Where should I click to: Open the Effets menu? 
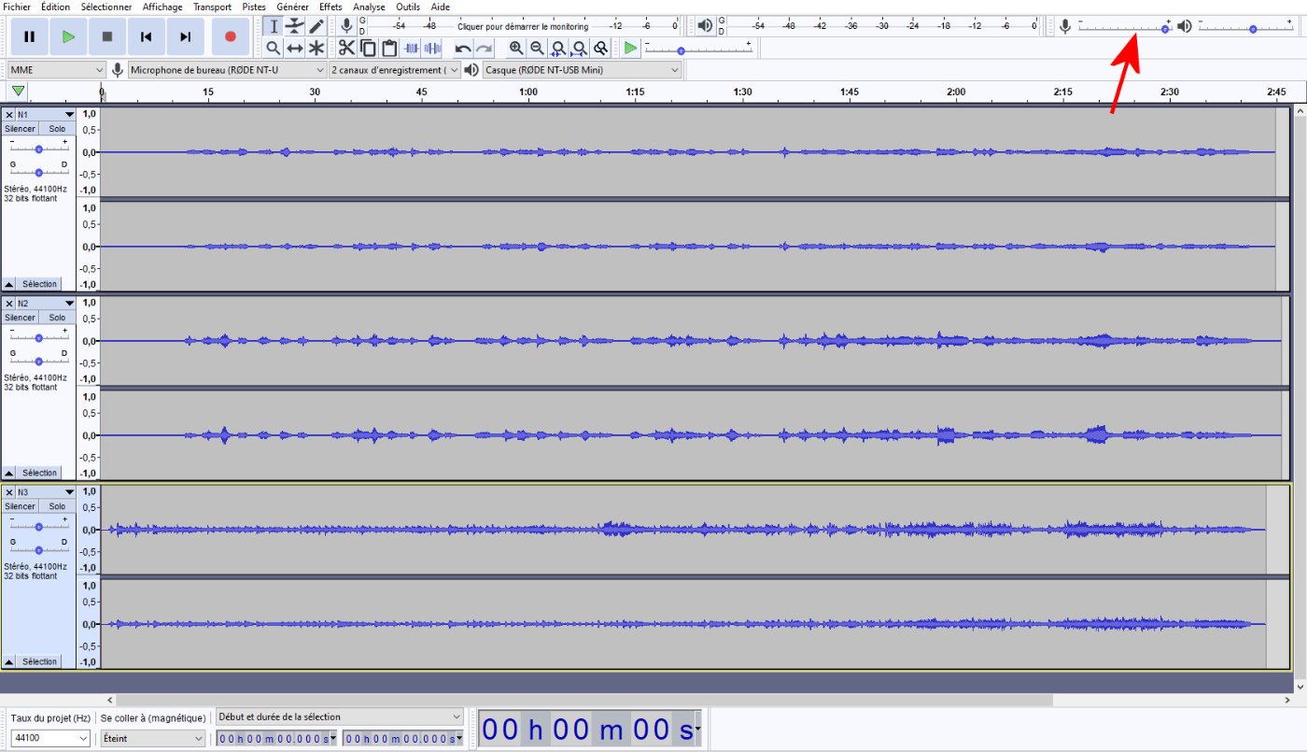(x=330, y=7)
